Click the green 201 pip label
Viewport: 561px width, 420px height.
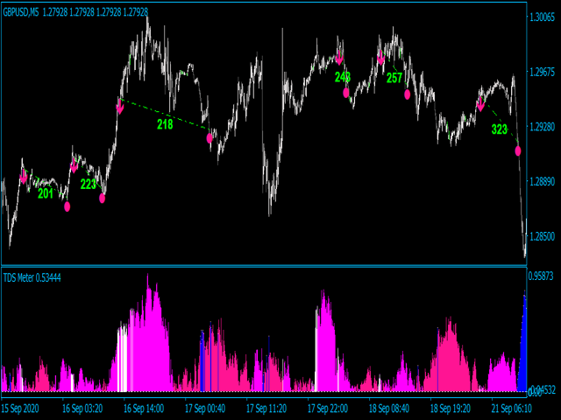pos(46,193)
